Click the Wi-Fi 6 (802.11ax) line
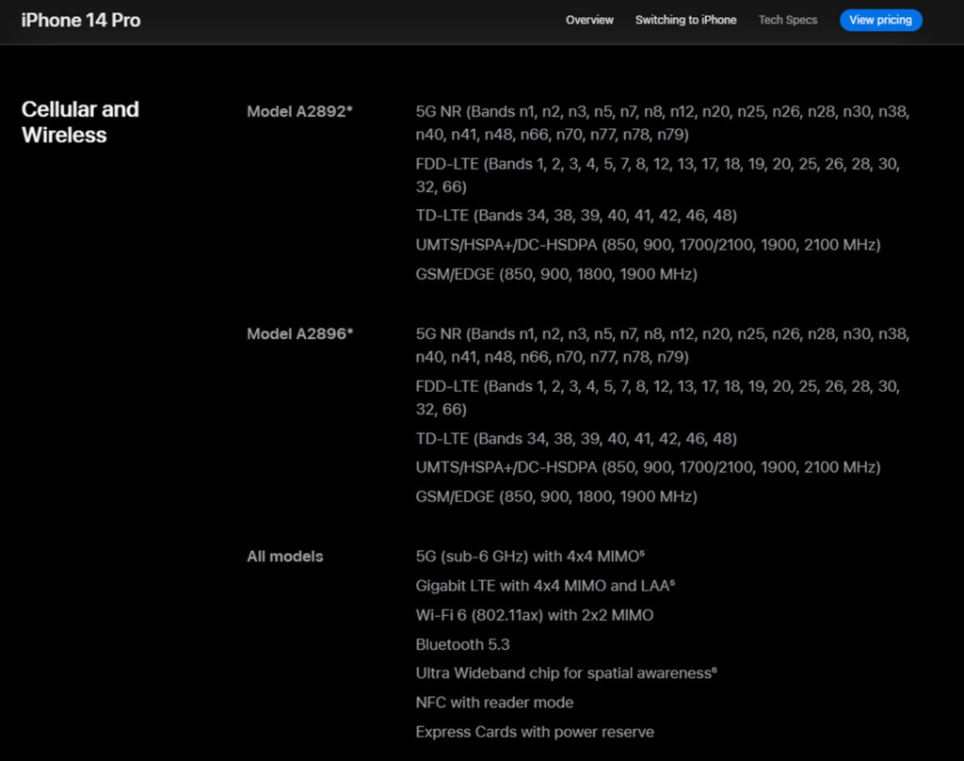Image resolution: width=964 pixels, height=761 pixels. [x=535, y=615]
